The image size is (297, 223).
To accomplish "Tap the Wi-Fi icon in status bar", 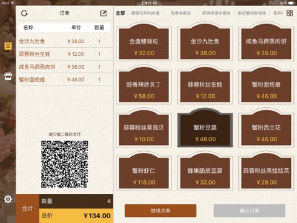I will tap(12, 3).
